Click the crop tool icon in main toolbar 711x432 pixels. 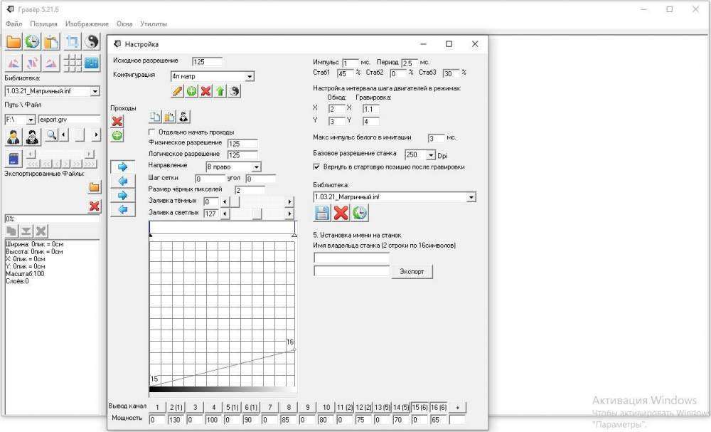tap(73, 41)
